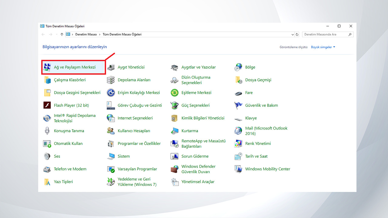The height and width of the screenshot is (218, 388).
Task: Open Aygıt Yöneticisi icon
Action: tap(111, 67)
